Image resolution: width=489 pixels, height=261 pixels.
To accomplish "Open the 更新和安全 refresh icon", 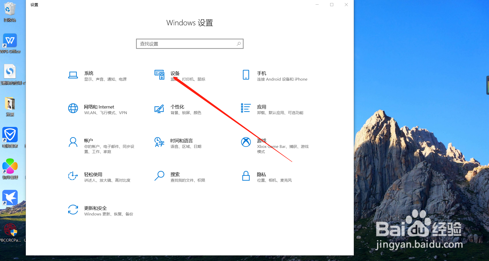I will (x=73, y=210).
